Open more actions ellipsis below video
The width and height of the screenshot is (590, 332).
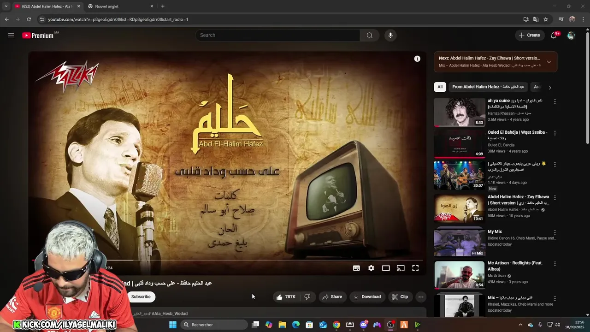(x=421, y=297)
